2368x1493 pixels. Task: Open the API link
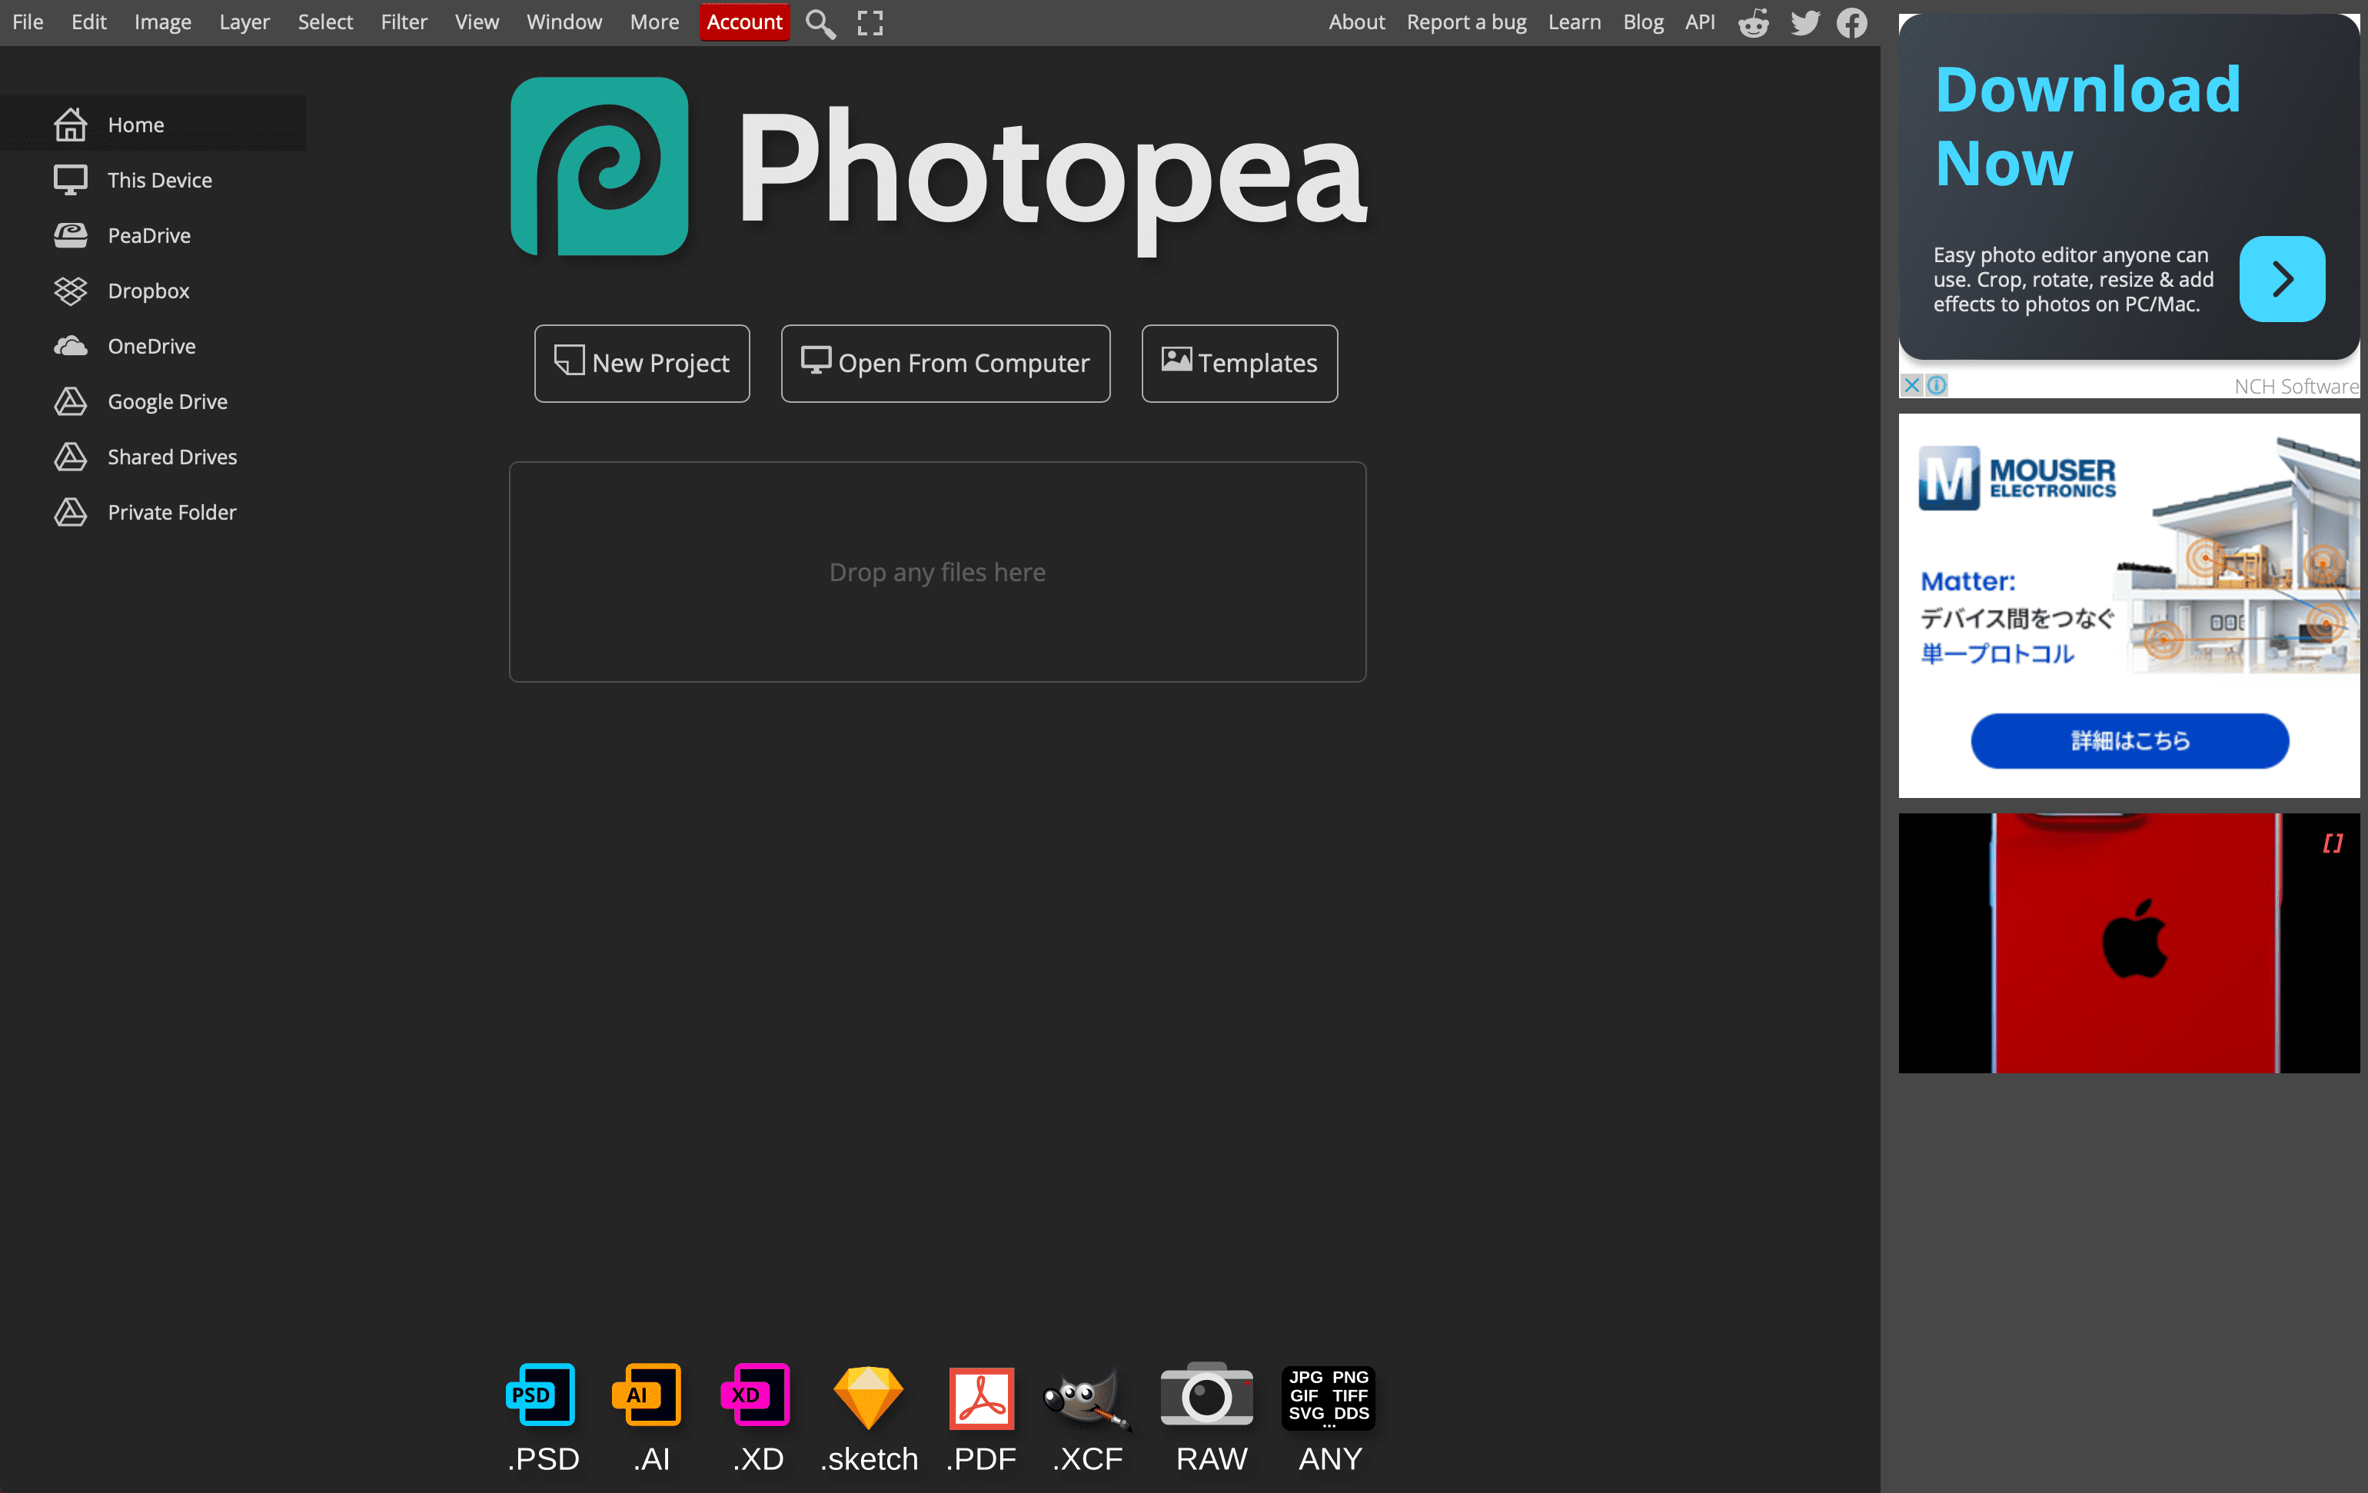pyautogui.click(x=1701, y=22)
